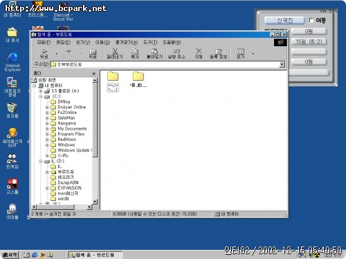Expand the Program Files folder node
This screenshot has height=259, width=346.
(47, 134)
